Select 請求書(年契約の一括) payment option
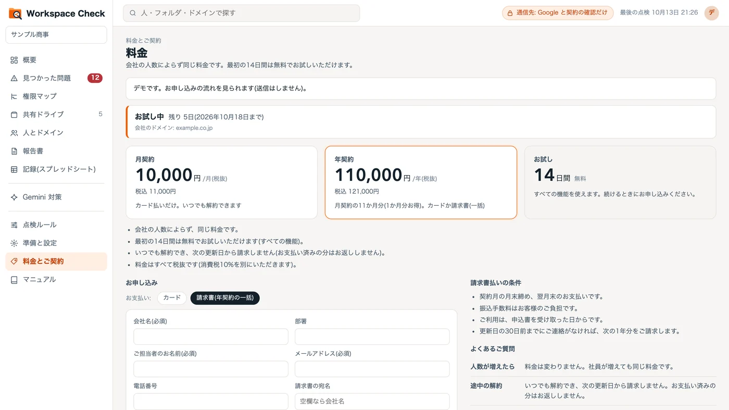This screenshot has width=729, height=410. pos(225,298)
